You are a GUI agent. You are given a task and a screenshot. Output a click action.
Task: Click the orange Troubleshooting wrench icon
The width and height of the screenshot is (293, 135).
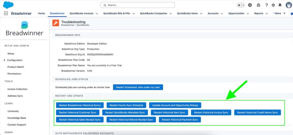tap(56, 23)
